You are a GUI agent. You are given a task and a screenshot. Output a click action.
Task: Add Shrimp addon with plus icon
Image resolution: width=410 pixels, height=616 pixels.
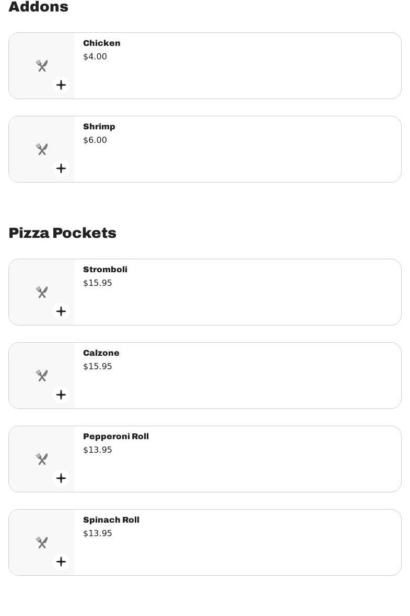[61, 168]
